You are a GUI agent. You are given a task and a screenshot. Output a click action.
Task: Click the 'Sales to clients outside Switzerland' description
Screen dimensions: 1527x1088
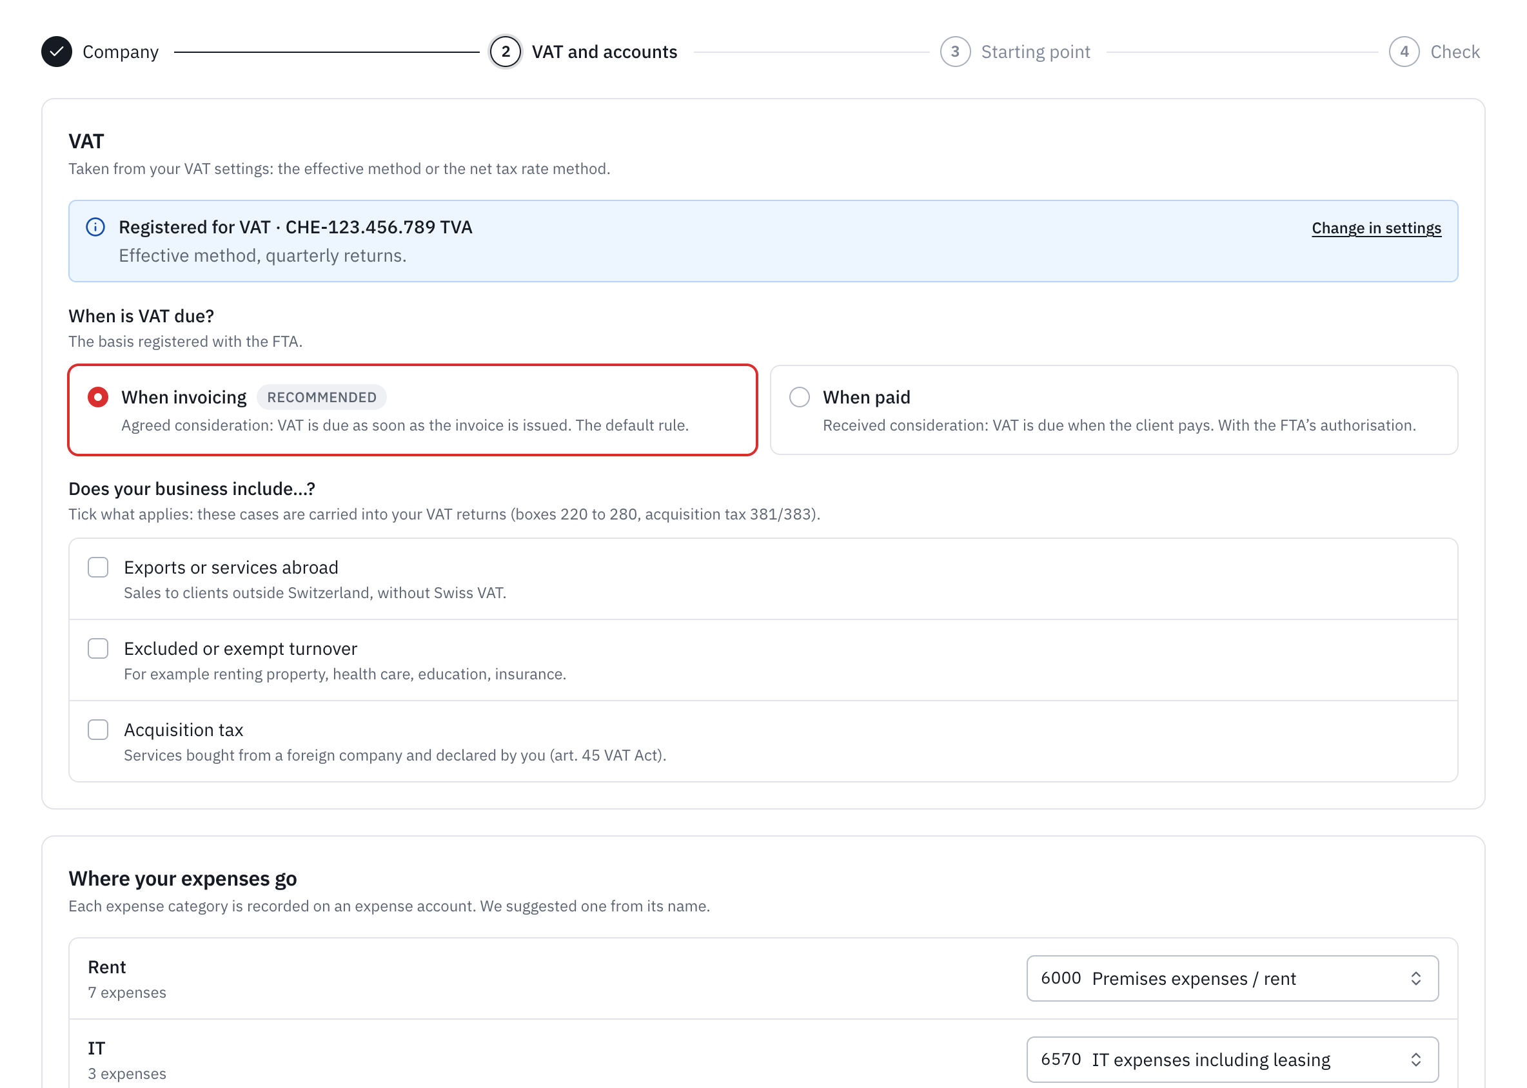point(315,593)
